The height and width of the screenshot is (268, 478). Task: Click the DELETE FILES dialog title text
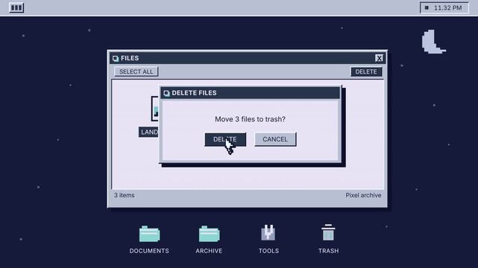[x=194, y=93]
